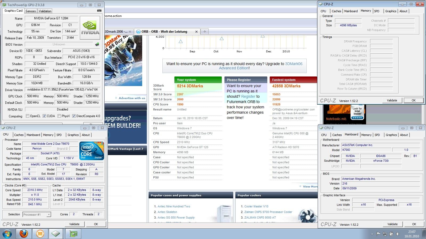Switch to the Validation tab in GPU-Z
The width and height of the screenshot is (426, 239).
[45, 11]
